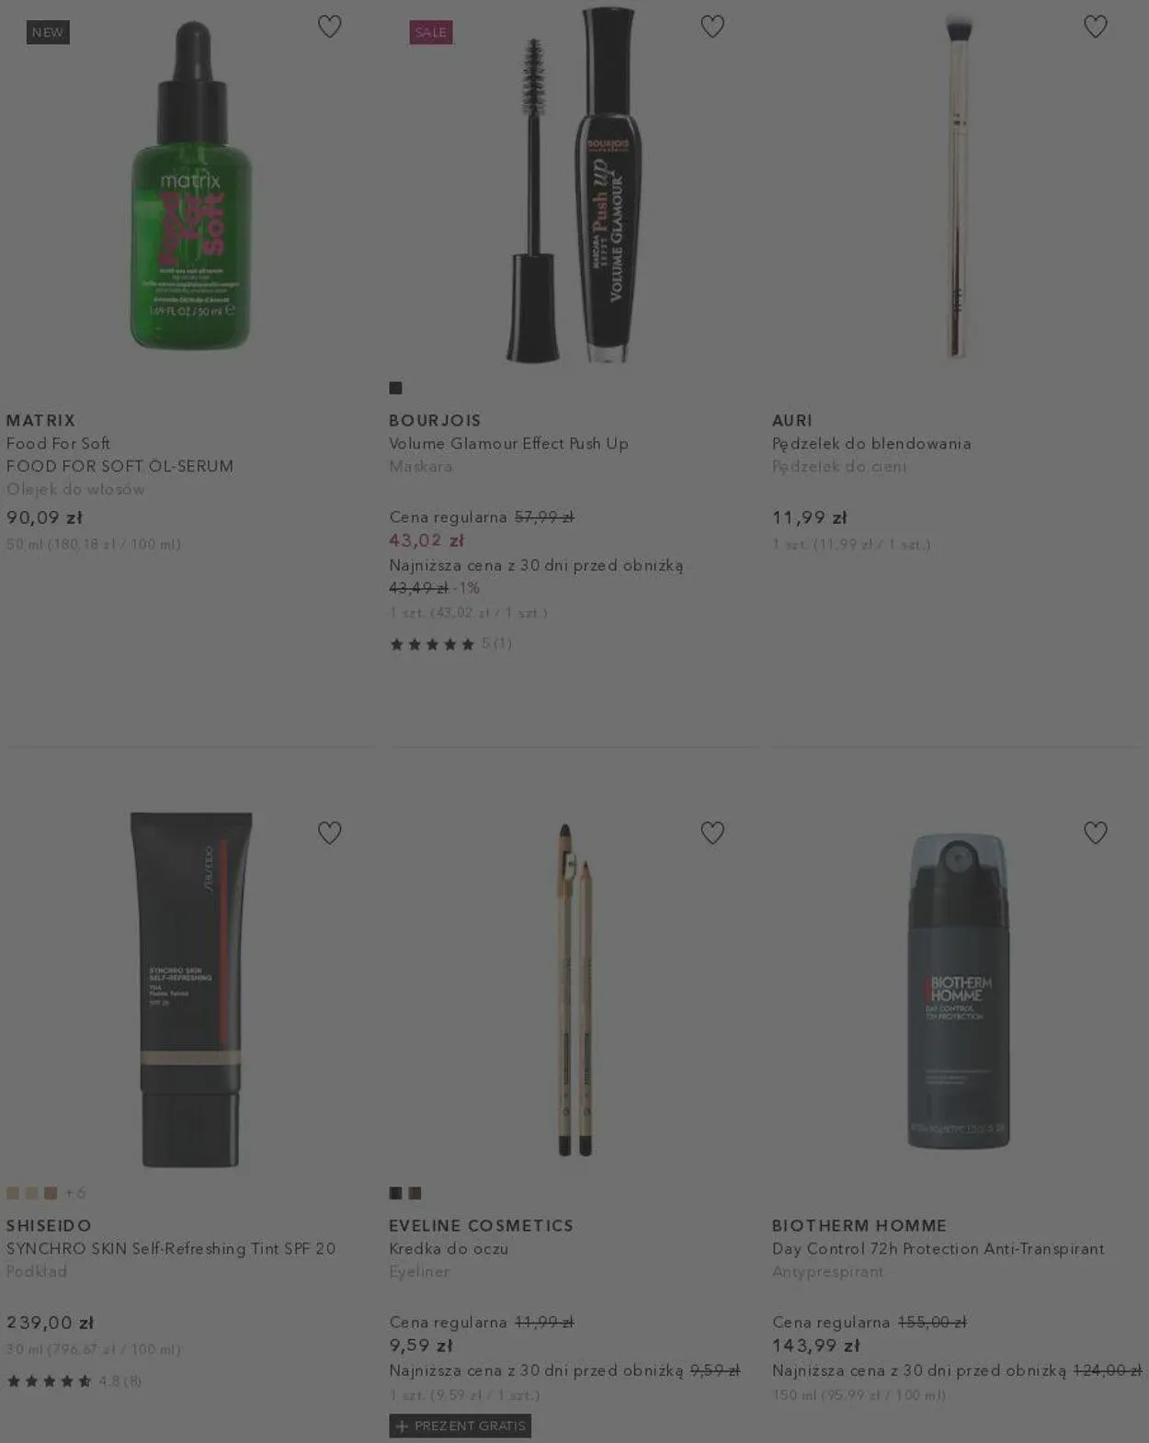Save the Auri blending brush to wishlist

point(1095,27)
